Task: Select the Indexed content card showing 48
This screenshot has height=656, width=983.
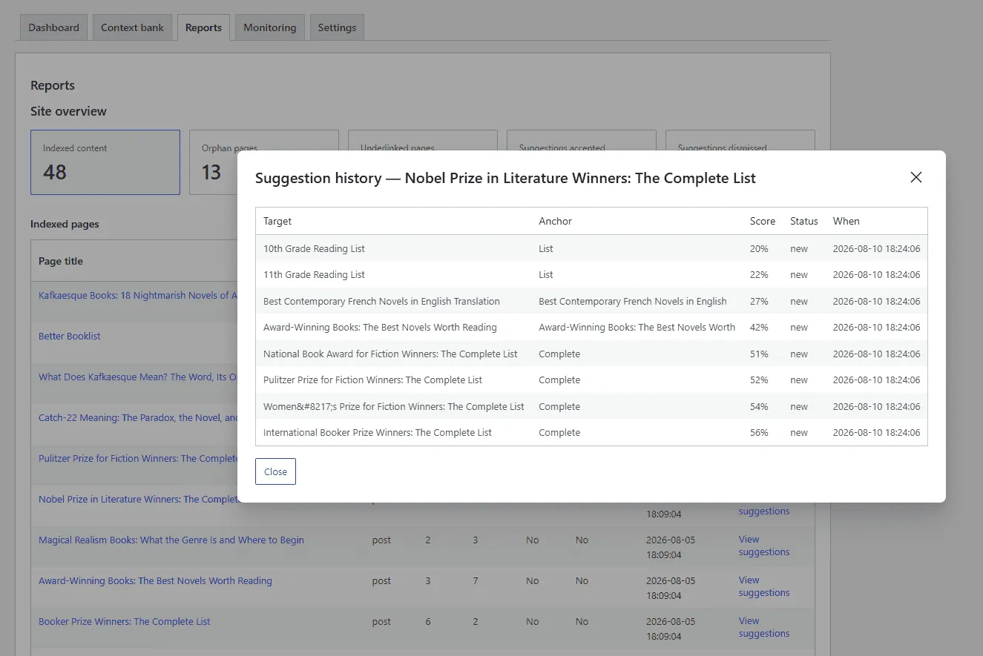Action: click(105, 162)
